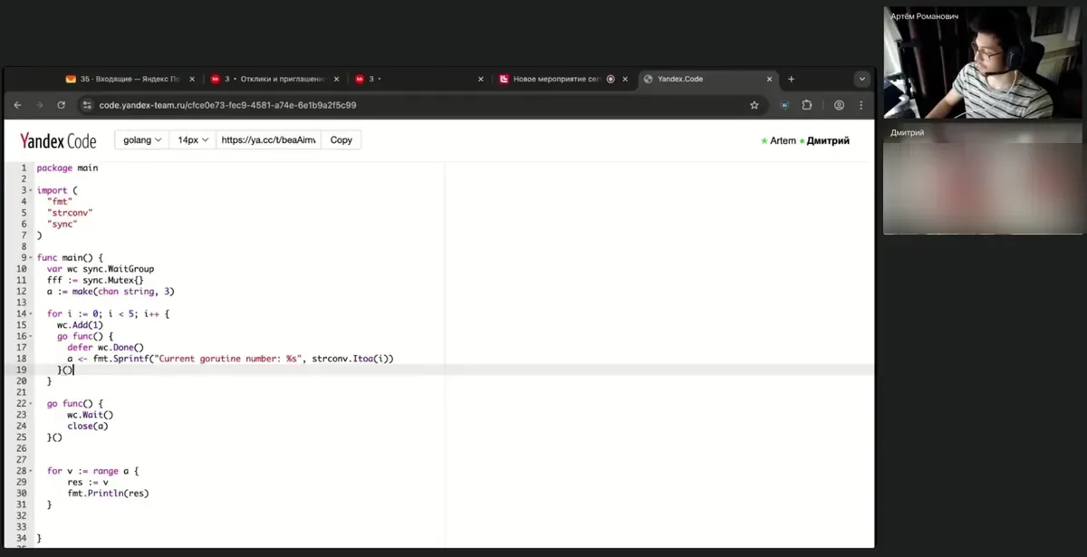Collapse the range loop at line 28
Screen dimensions: 1087x557
point(31,471)
